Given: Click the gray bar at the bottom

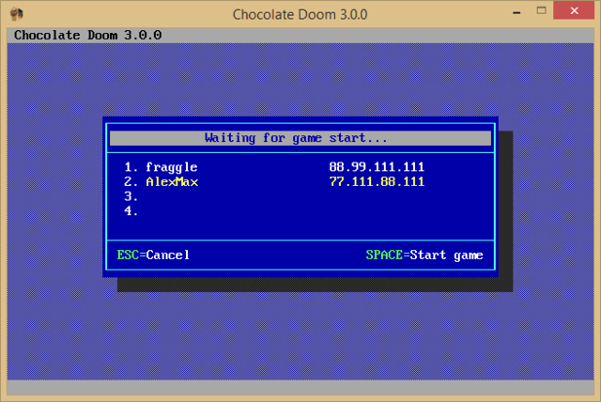Looking at the screenshot, I should (x=300, y=387).
